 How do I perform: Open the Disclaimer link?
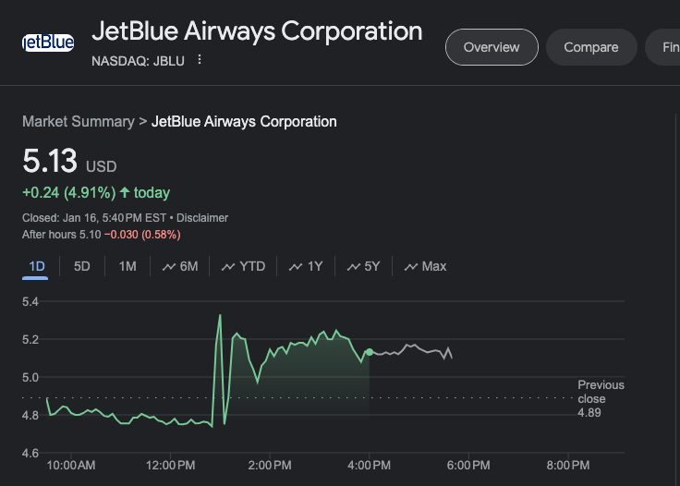pos(202,218)
